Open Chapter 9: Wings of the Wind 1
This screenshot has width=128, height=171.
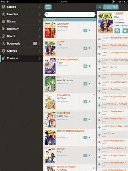112,98
